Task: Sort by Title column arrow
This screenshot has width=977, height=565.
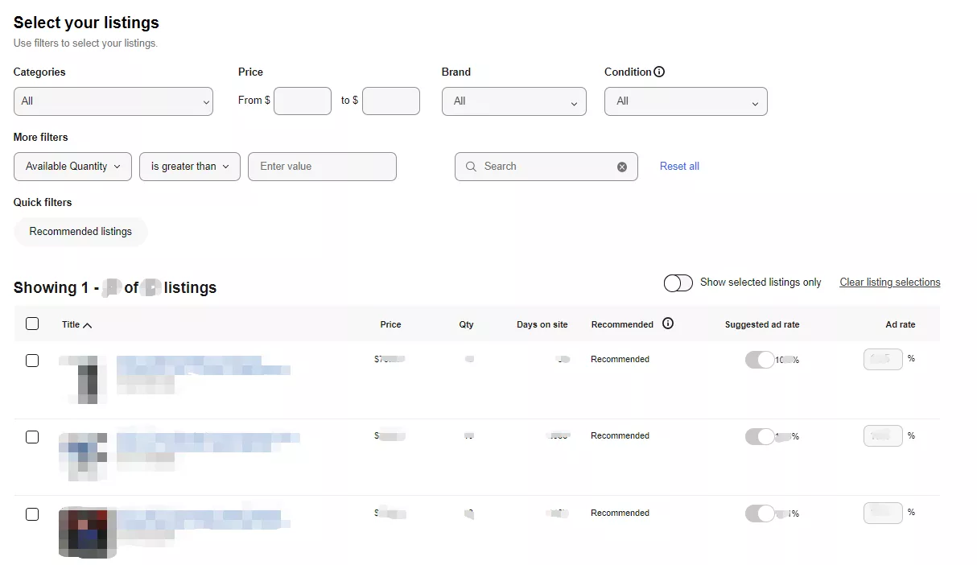Action: click(x=88, y=325)
